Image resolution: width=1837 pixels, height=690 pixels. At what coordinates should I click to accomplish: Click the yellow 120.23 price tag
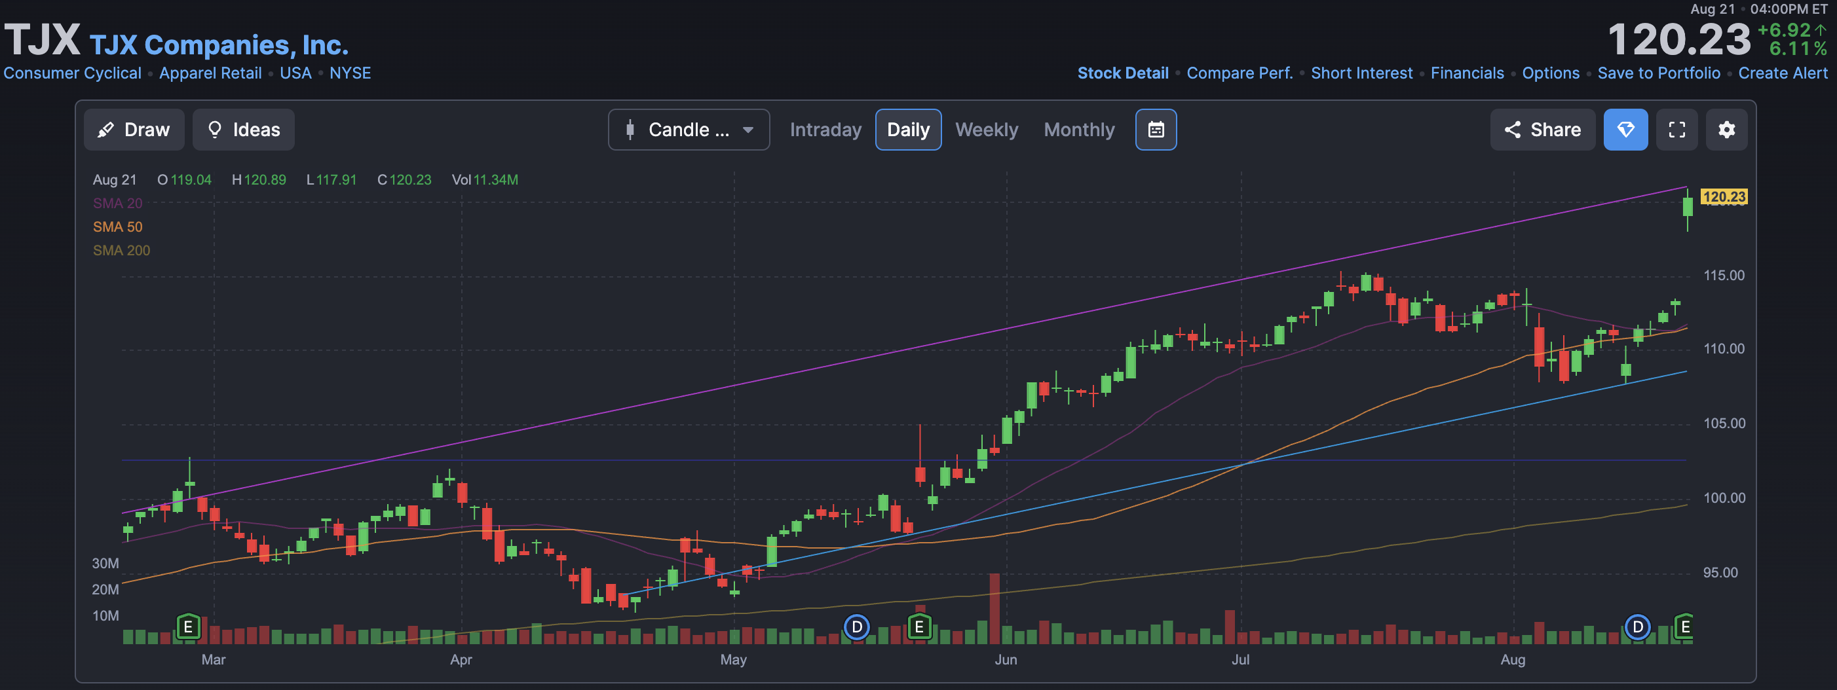click(x=1723, y=197)
